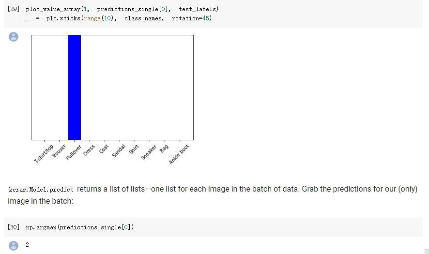Click the Trouser axis label
The height and width of the screenshot is (254, 429).
58,151
